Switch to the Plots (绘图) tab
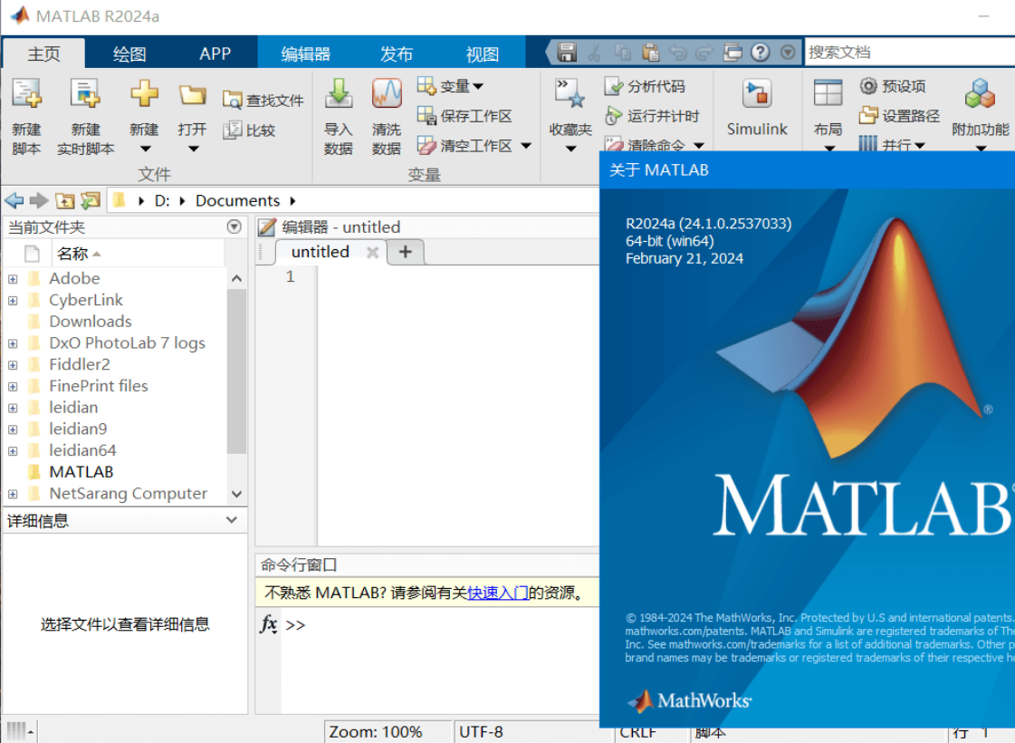 (129, 53)
